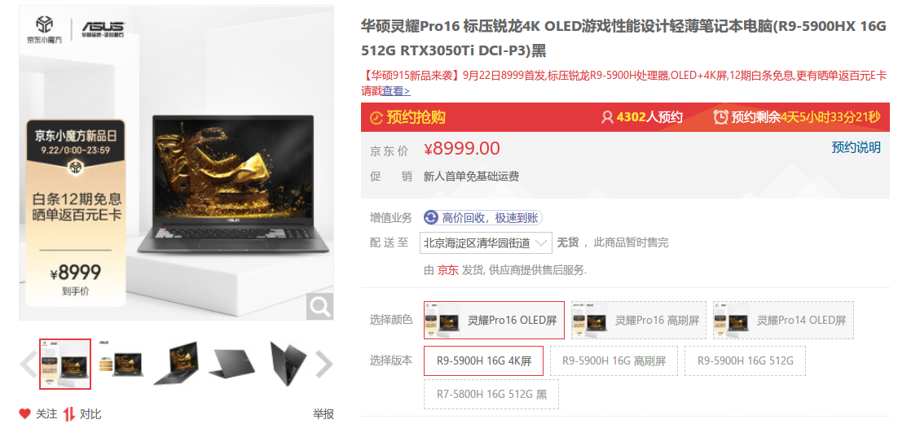Image resolution: width=898 pixels, height=428 pixels.
Task: Choose R9-5900H 16G 高刷屏 version
Action: 614,361
